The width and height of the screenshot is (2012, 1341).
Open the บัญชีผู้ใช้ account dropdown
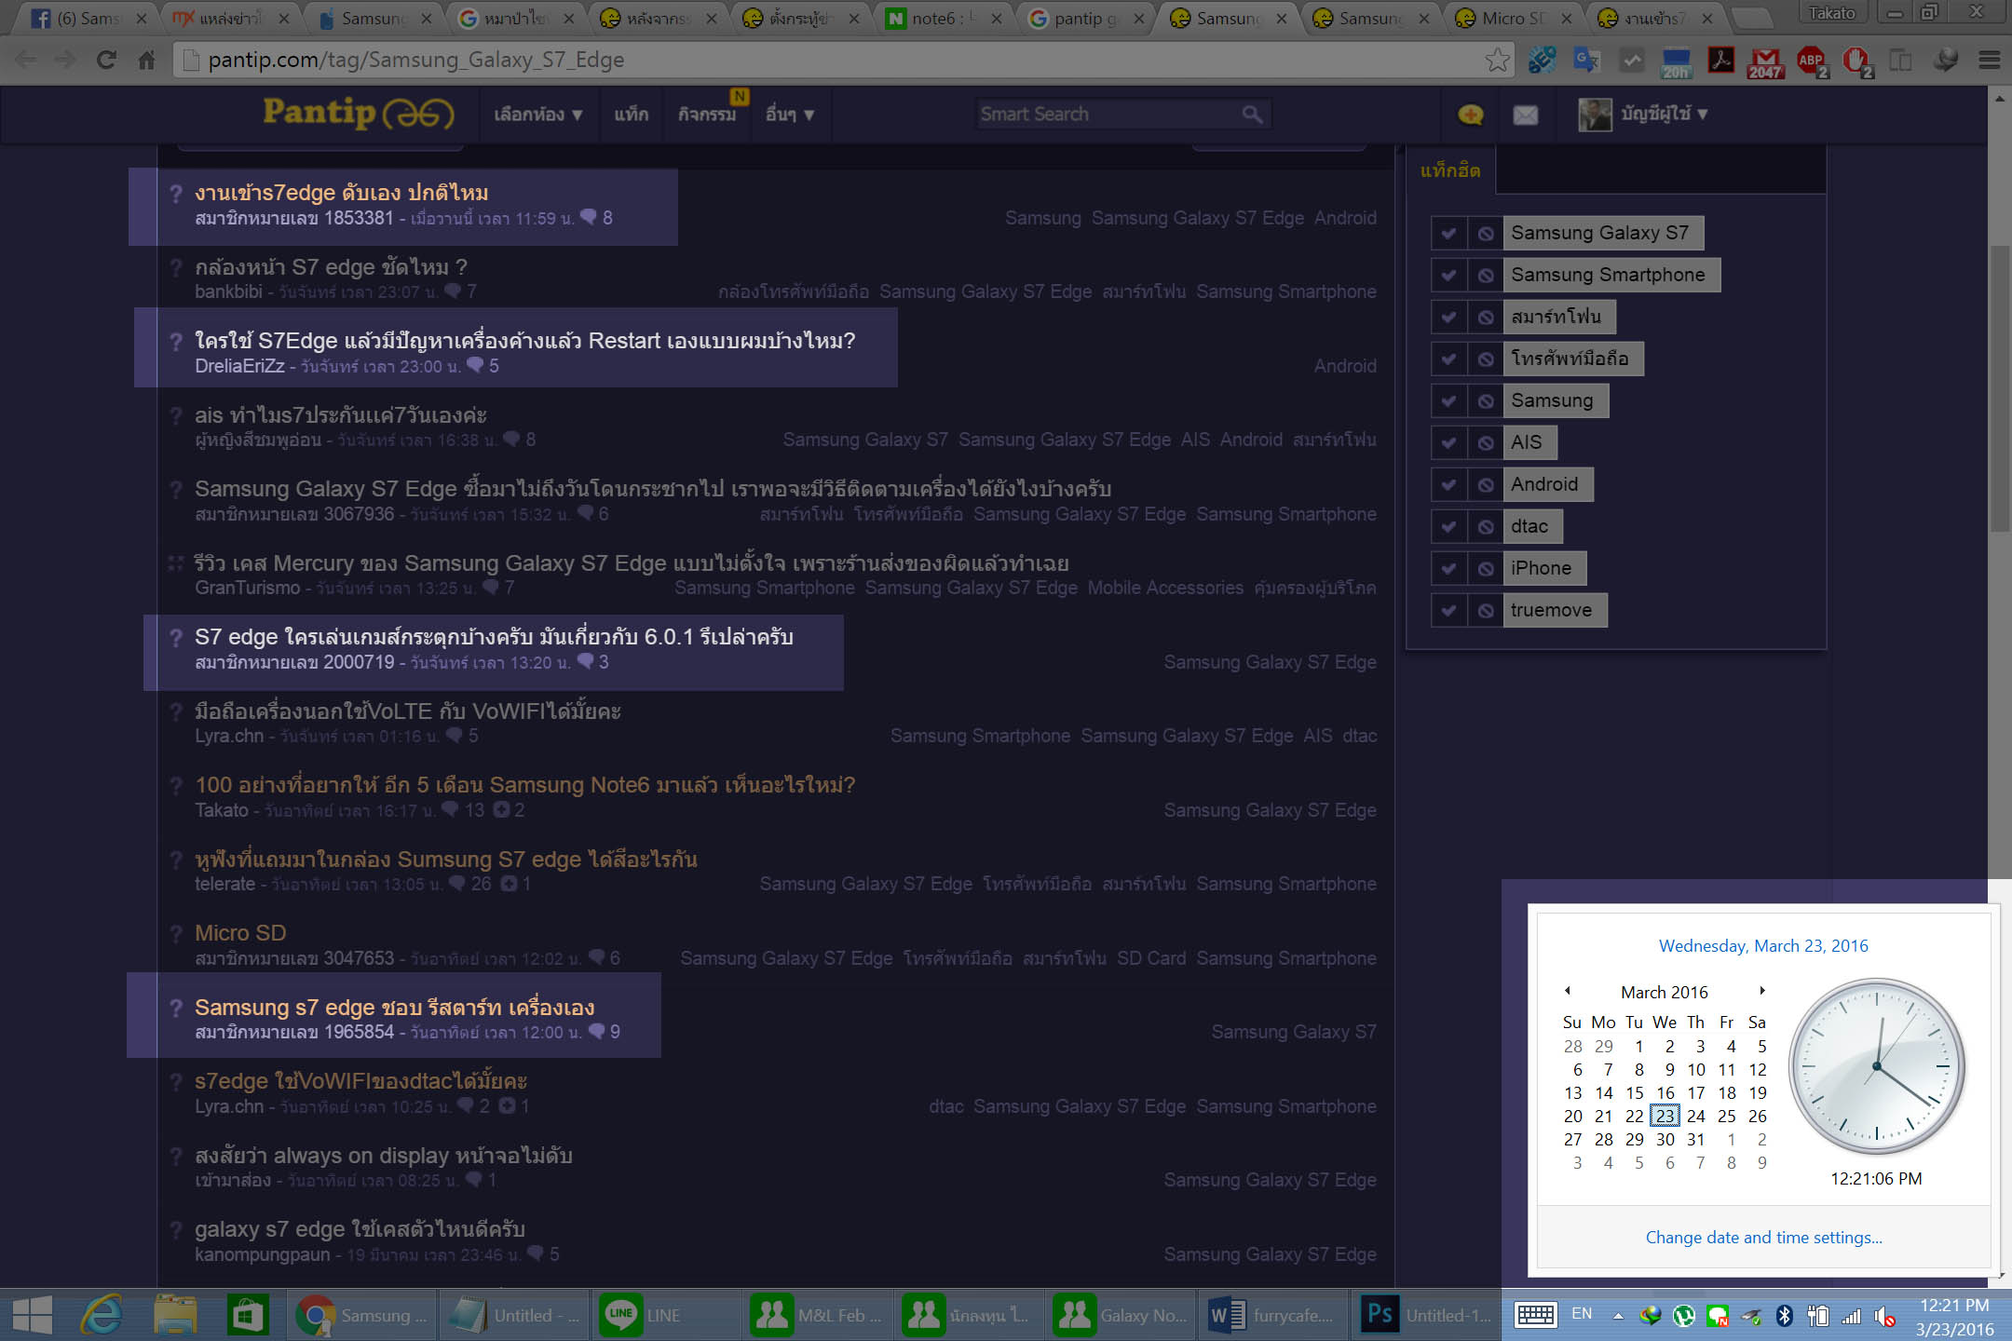(x=1663, y=114)
